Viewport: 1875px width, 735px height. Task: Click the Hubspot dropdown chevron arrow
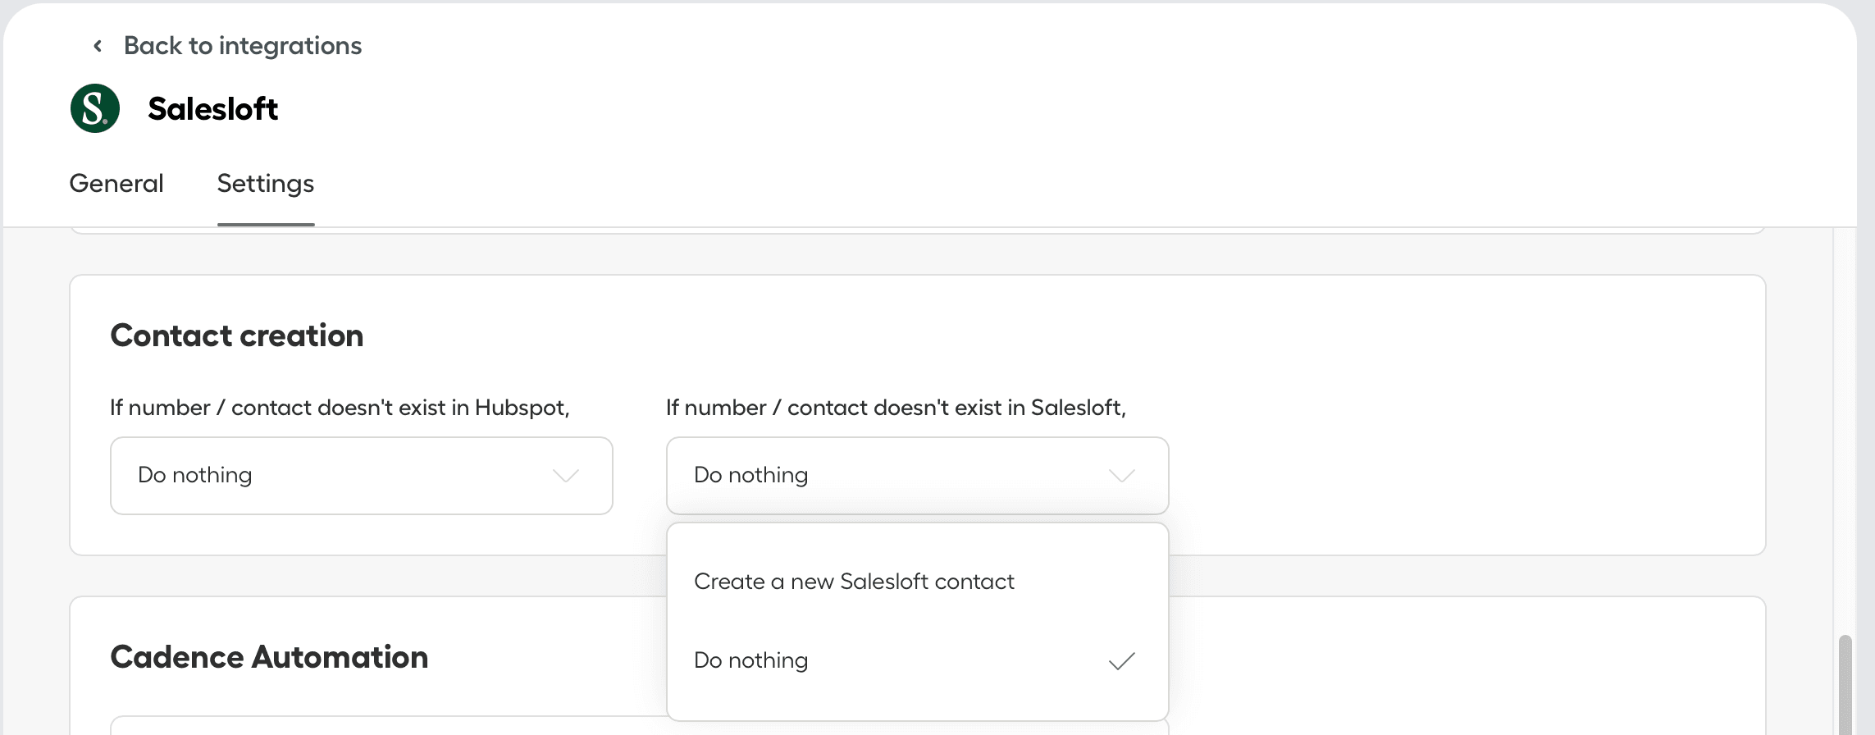coord(566,476)
